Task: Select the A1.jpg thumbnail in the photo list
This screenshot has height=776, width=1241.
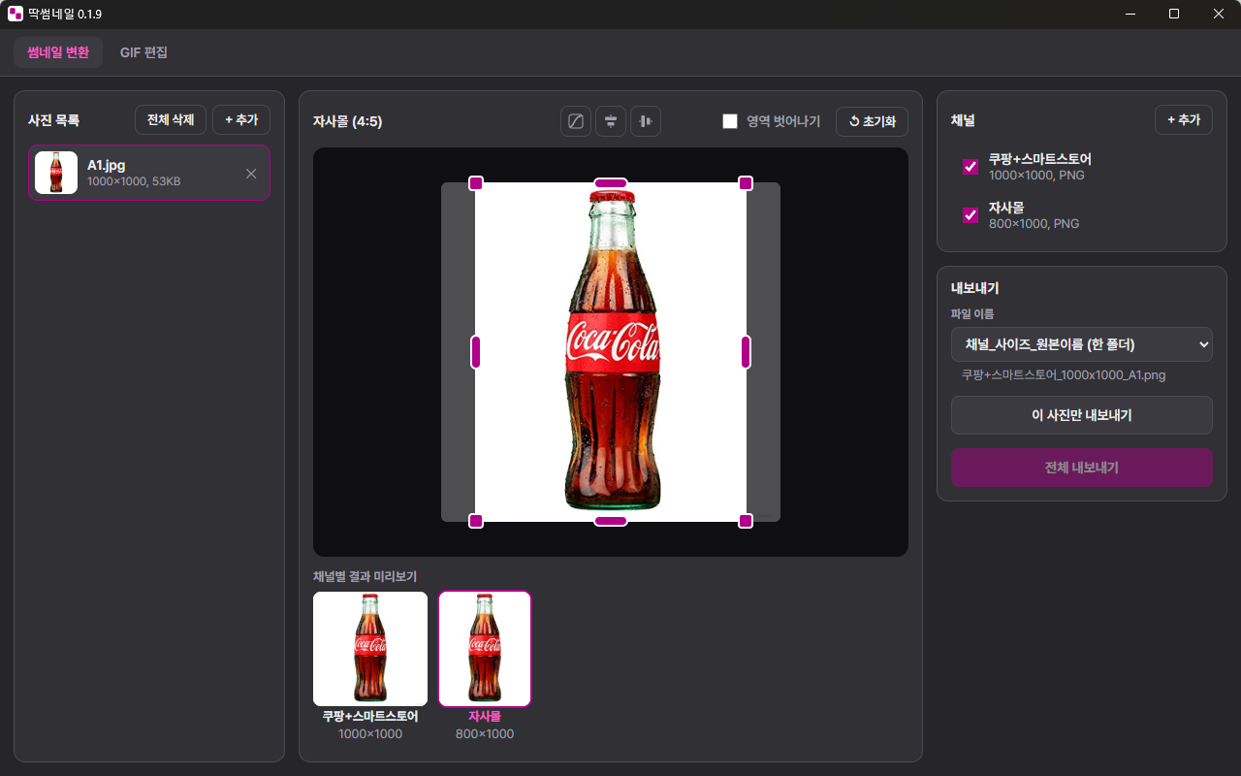Action: coord(56,173)
